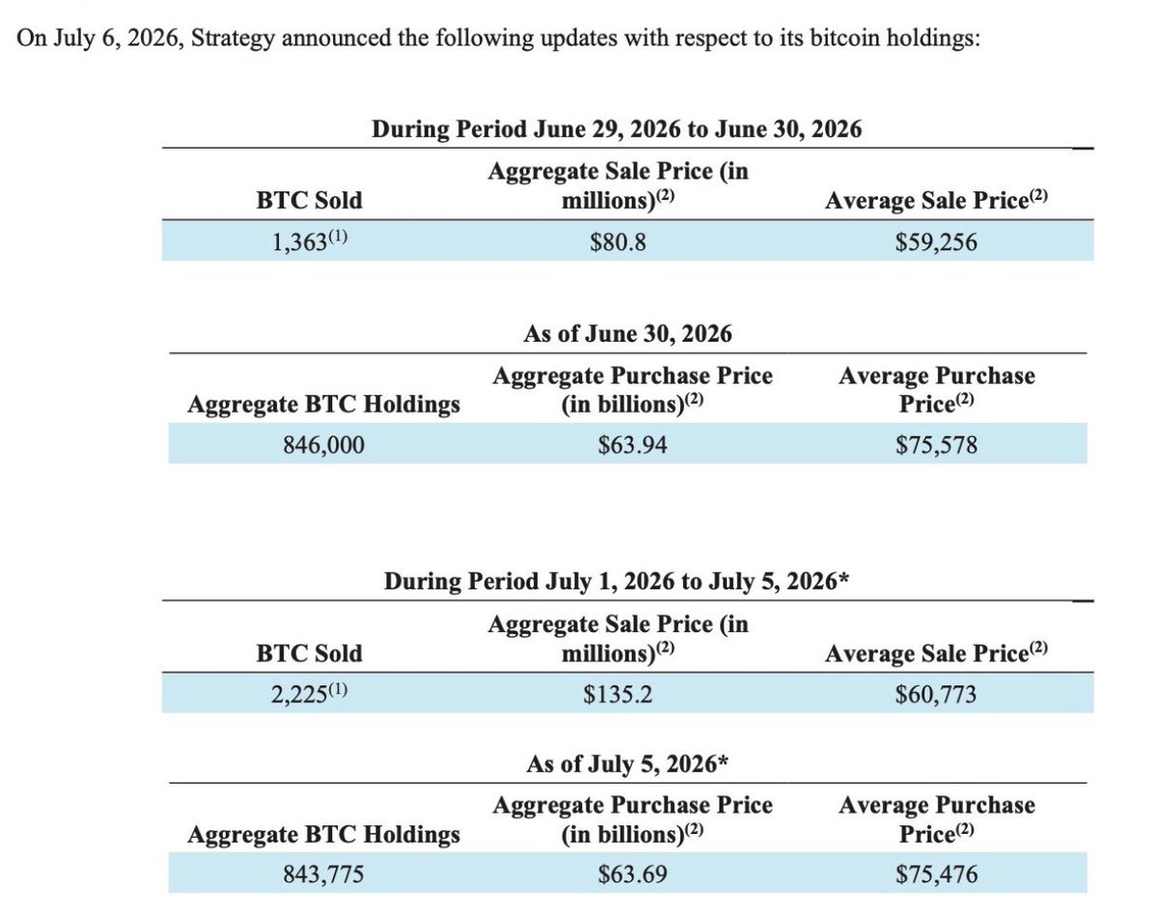Select the 843,775 aggregate BTC holdings value
The image size is (1158, 917).
tap(324, 875)
